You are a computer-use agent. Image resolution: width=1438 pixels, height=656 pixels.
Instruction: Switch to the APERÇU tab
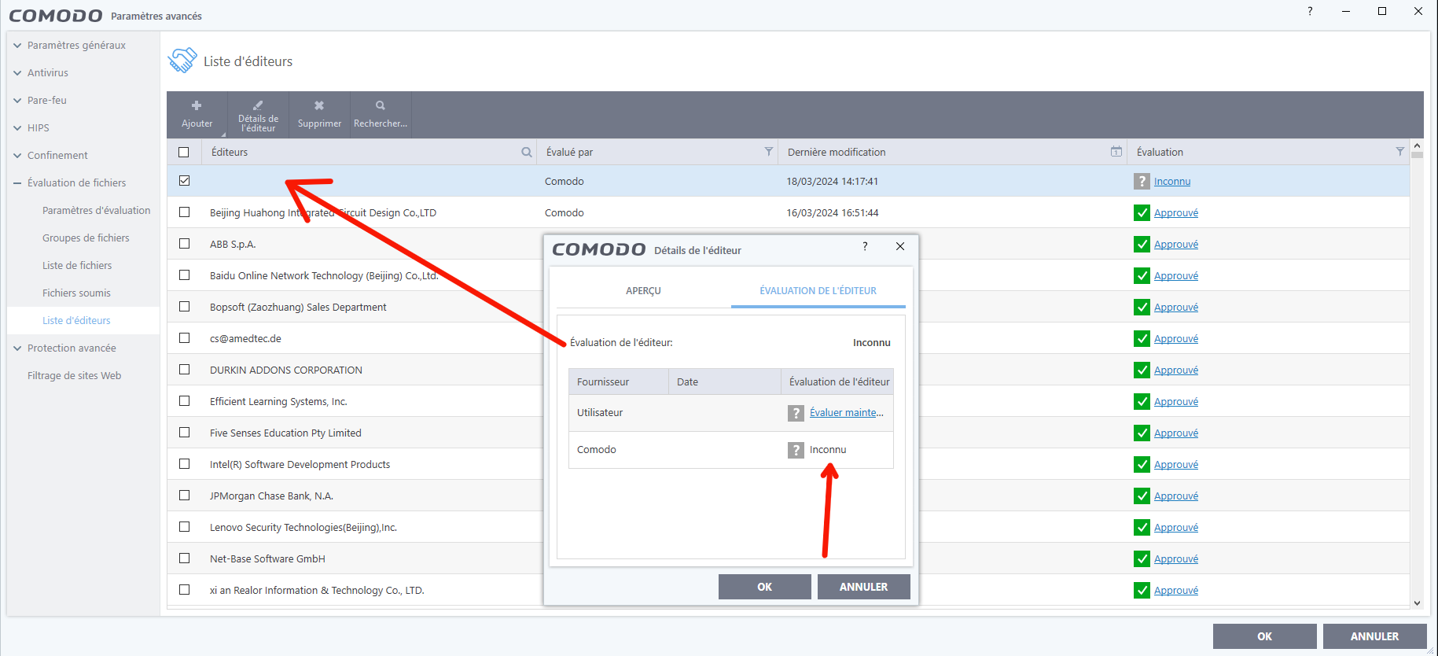643,291
